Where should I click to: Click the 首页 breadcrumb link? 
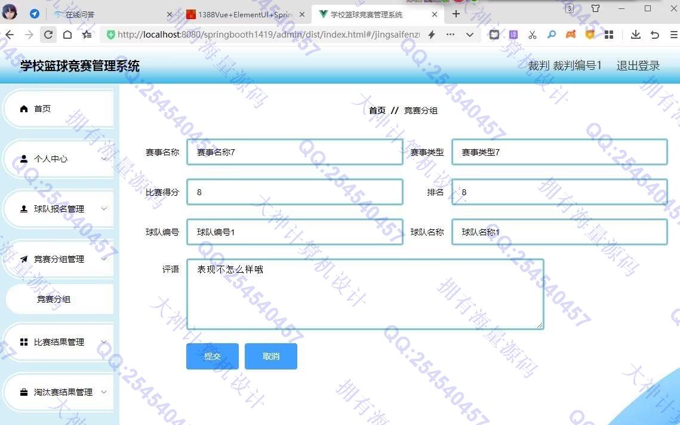(x=377, y=110)
